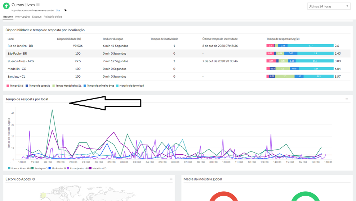This screenshot has width=356, height=201.
Task: Toggle the Medellín - CO chart series
Action: pyautogui.click(x=98, y=168)
